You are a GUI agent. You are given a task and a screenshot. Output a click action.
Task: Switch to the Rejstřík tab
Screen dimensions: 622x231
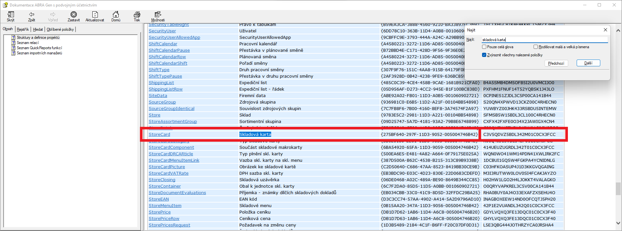coord(23,29)
